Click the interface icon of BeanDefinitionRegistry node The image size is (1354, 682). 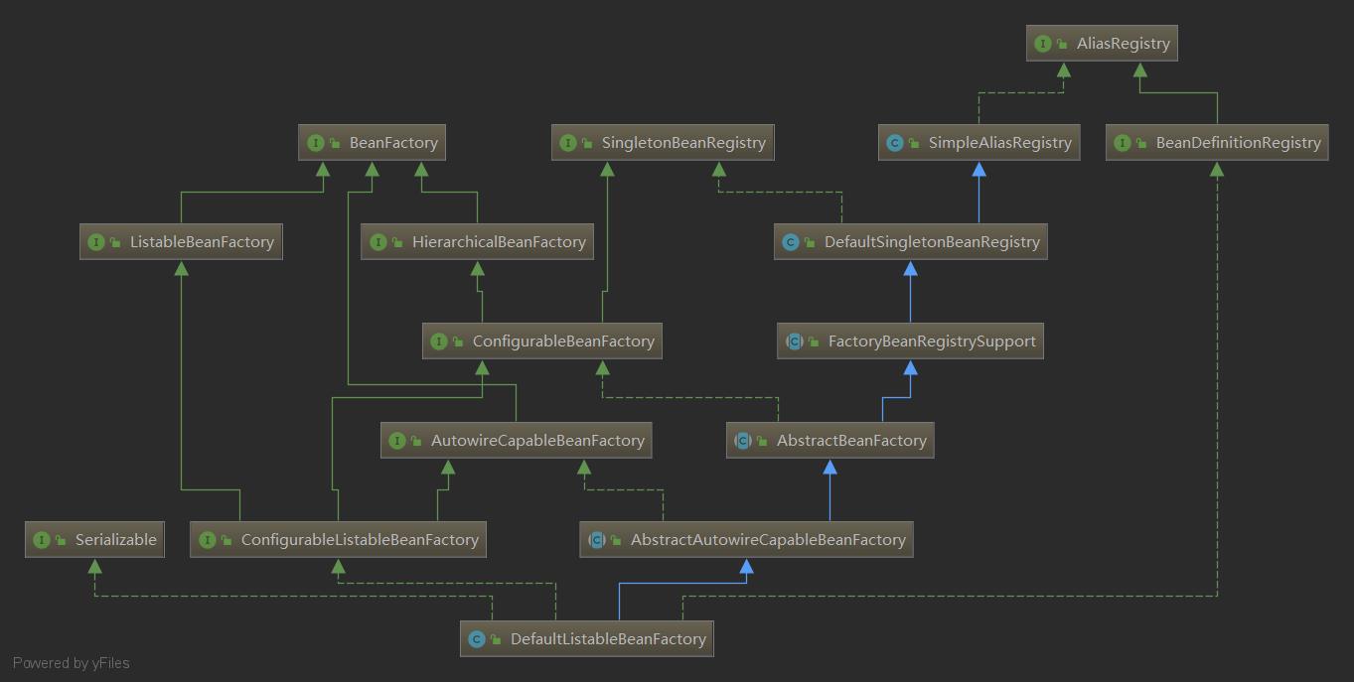coord(1123,143)
